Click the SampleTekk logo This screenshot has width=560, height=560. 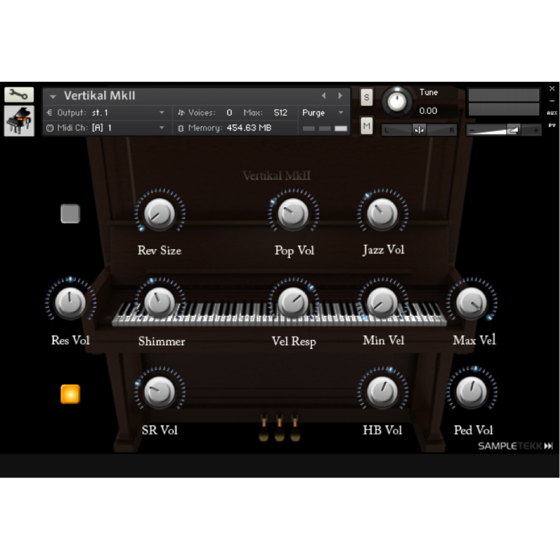[515, 446]
